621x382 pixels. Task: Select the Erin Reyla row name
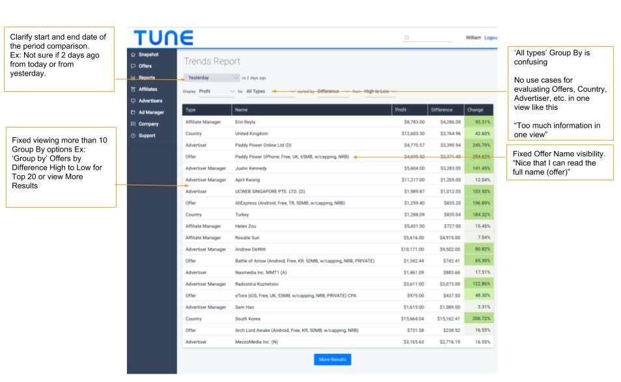click(245, 122)
